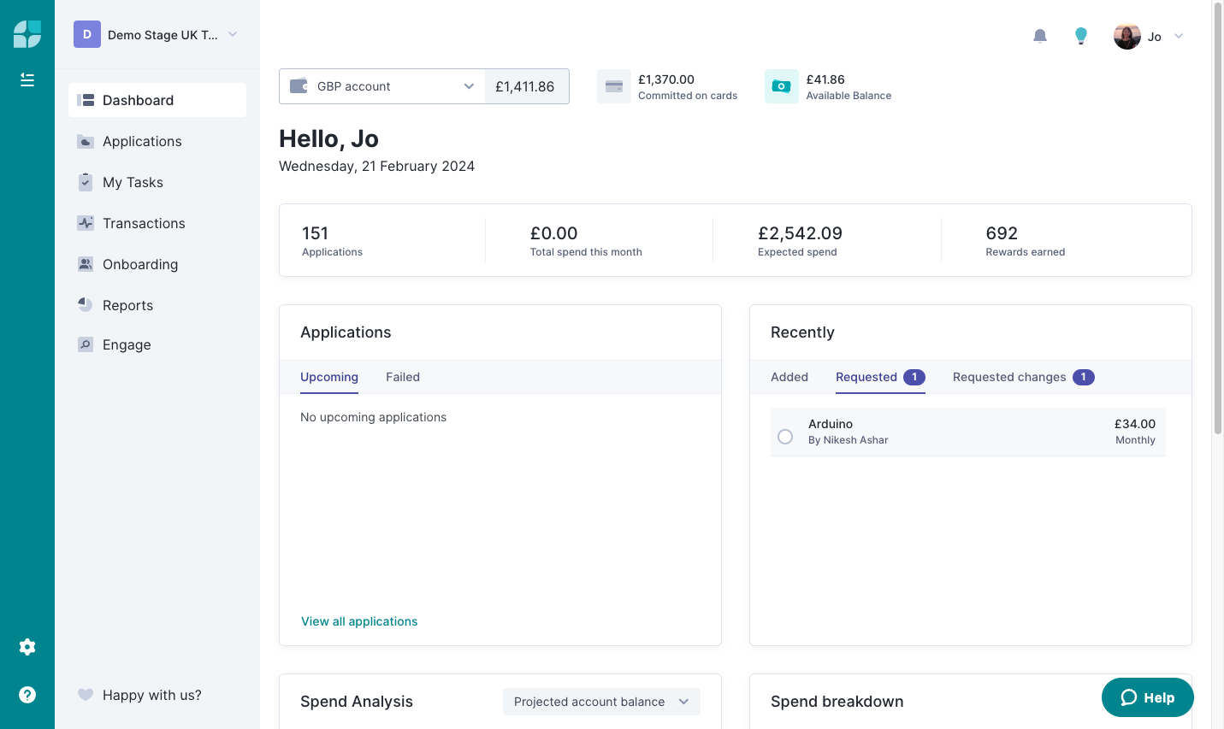This screenshot has width=1224, height=729.
Task: Click the lightbulb tips icon
Action: pos(1081,36)
